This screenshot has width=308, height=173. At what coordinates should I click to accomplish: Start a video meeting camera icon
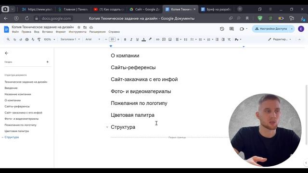[242, 29]
